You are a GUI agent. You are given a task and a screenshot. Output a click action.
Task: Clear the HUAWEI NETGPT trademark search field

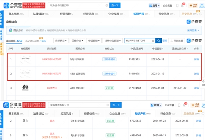coord(153,41)
